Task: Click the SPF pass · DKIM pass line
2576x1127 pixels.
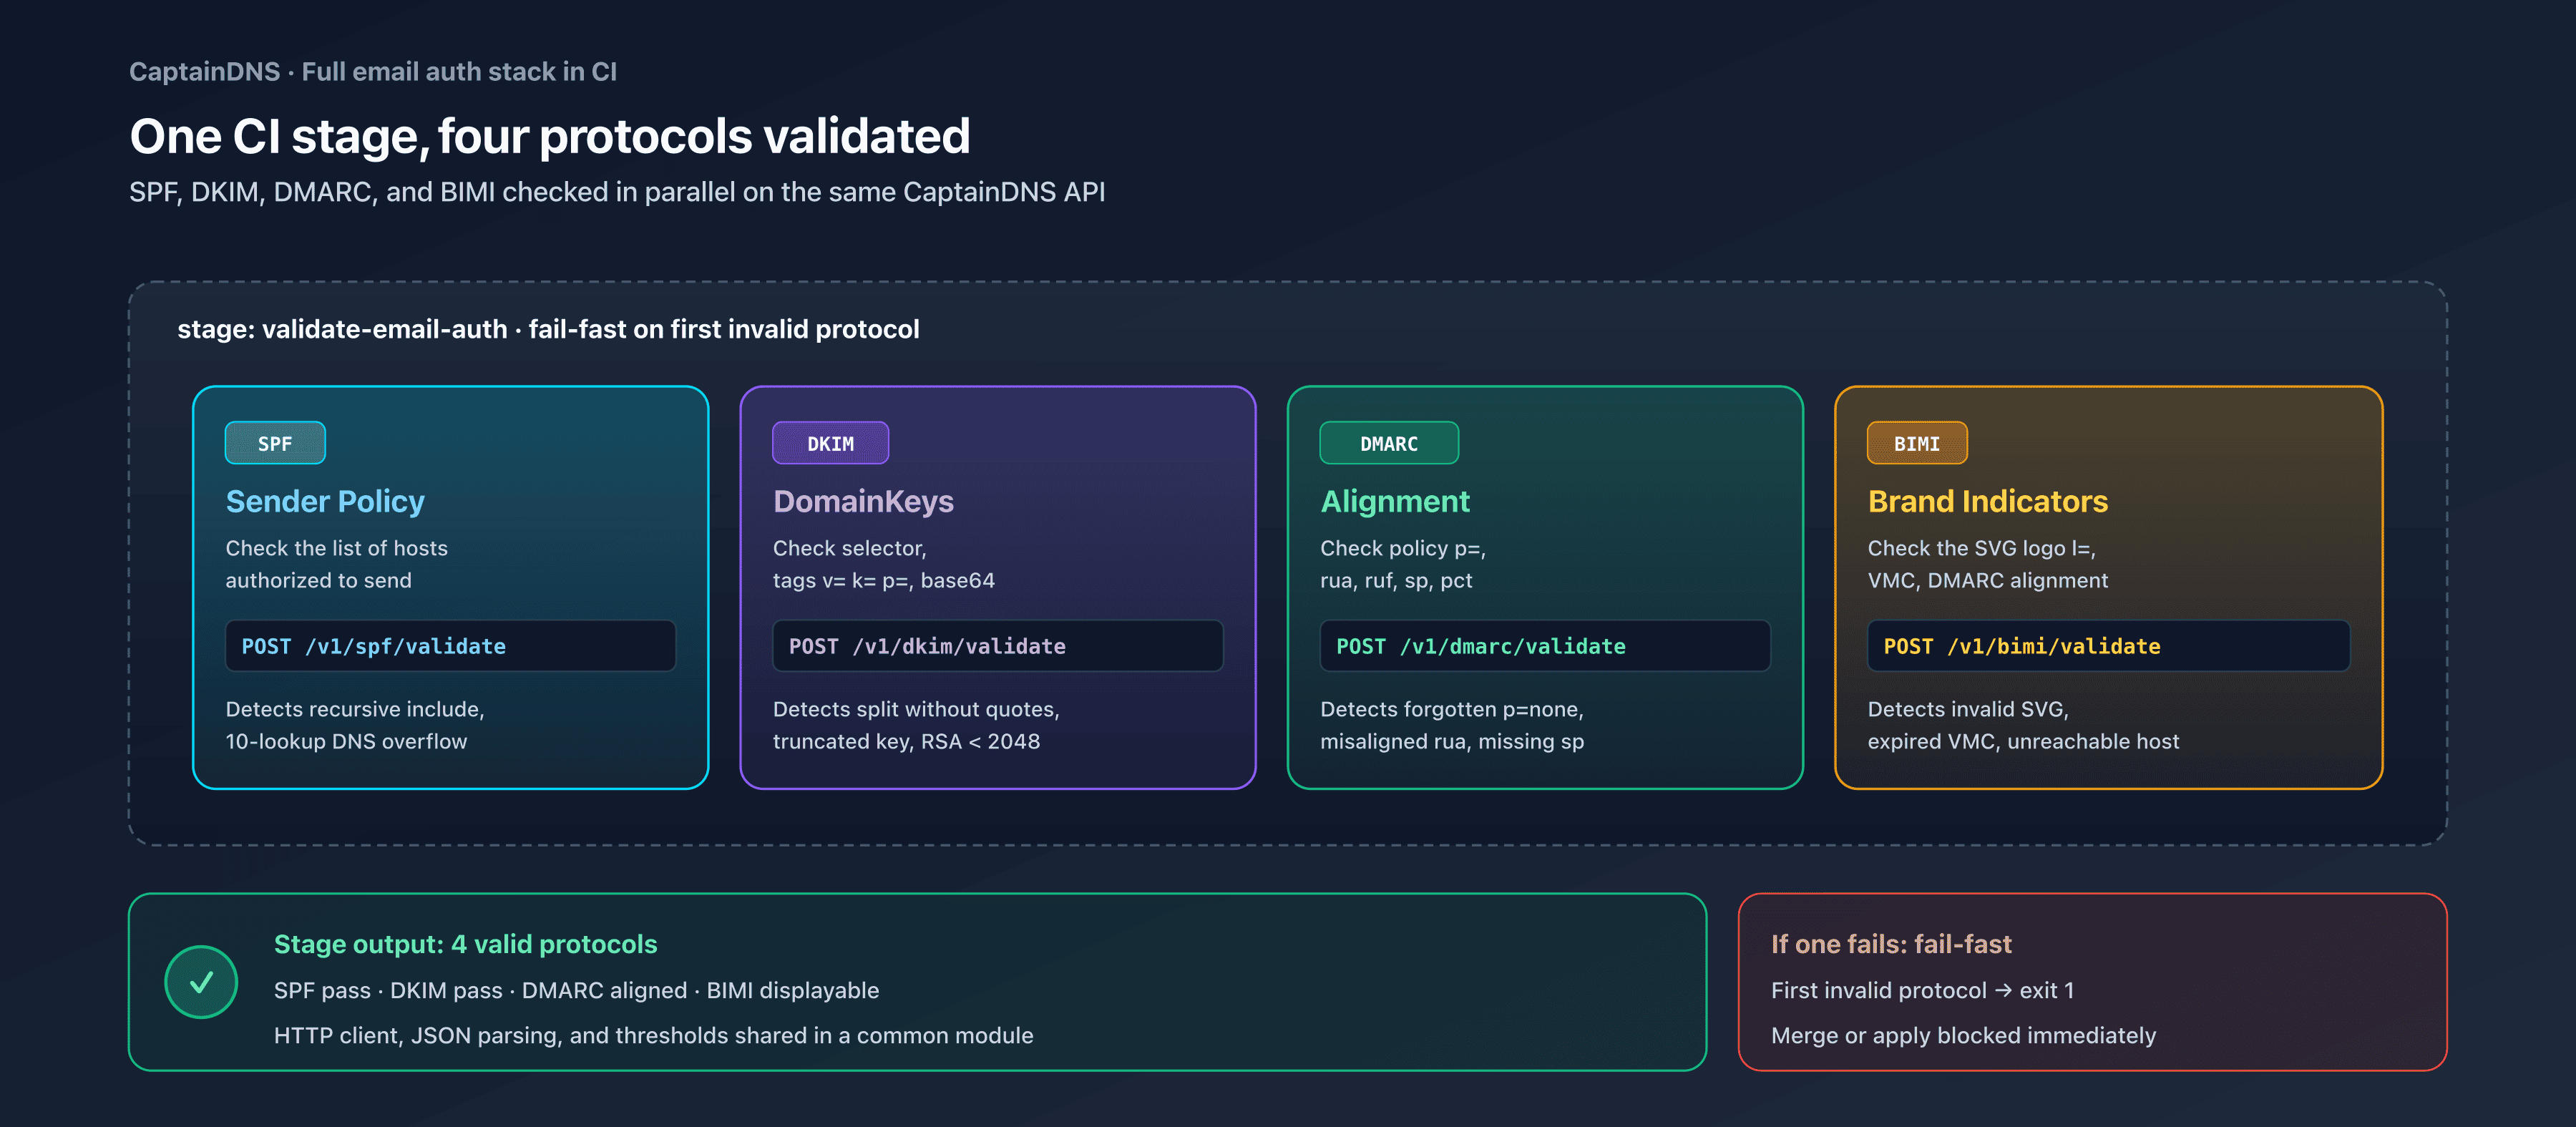Action: tap(576, 990)
